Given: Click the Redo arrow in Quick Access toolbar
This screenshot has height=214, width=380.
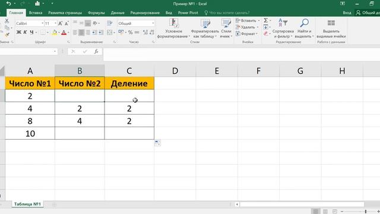Looking at the screenshot, I should pos(23,4).
